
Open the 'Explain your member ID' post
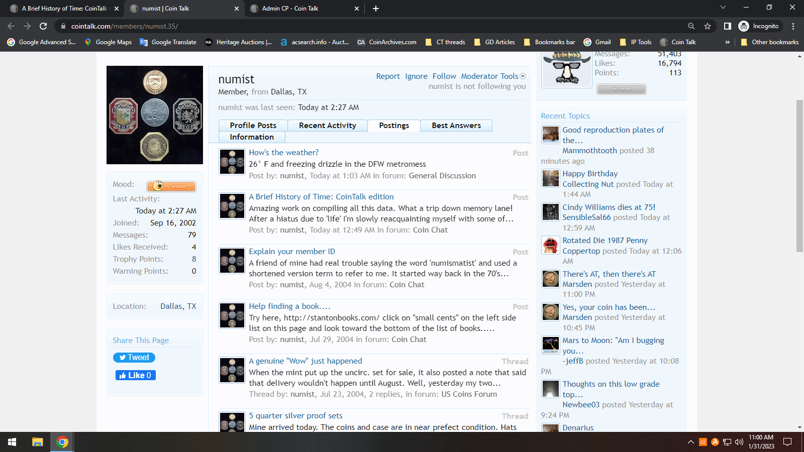click(292, 252)
